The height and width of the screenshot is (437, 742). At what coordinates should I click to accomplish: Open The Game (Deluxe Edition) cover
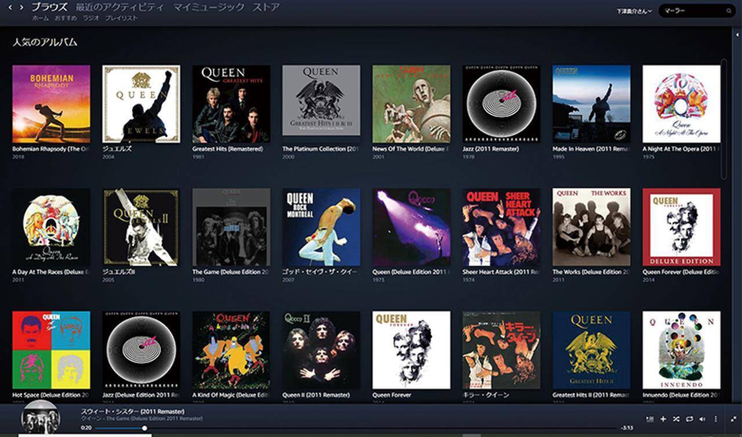pyautogui.click(x=231, y=227)
